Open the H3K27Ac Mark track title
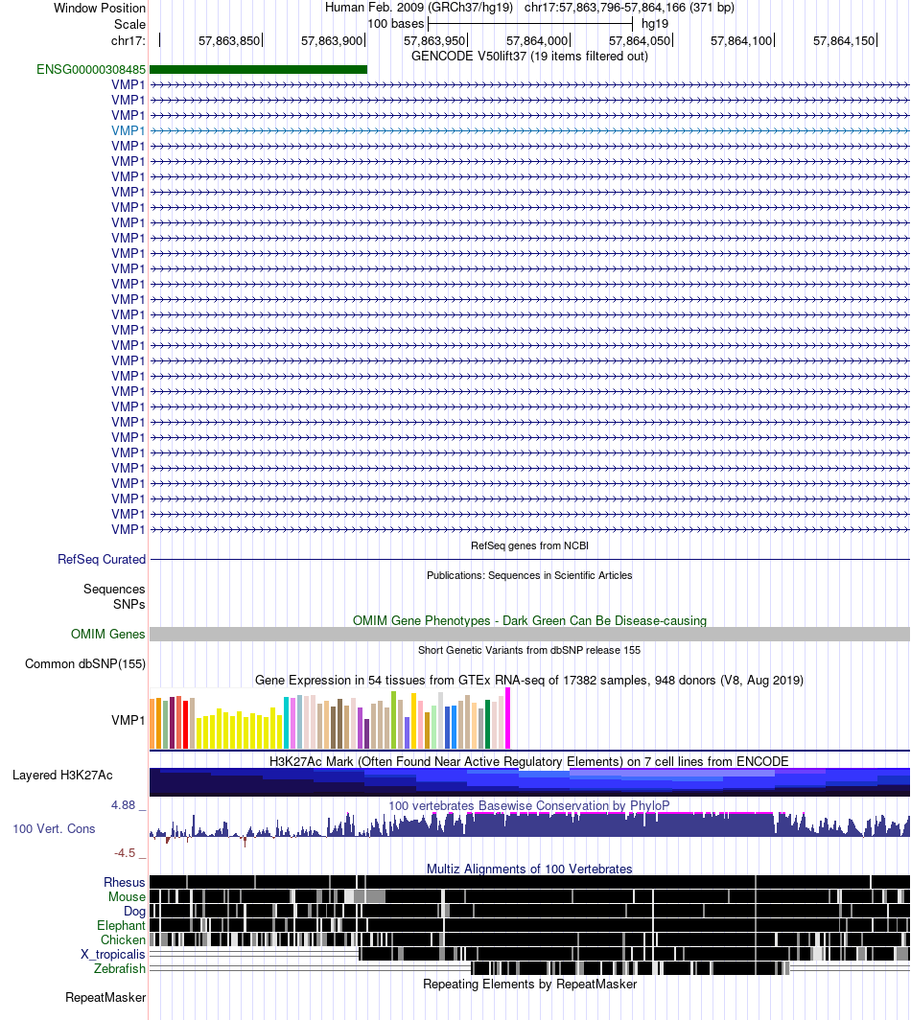Viewport: 911px width, 1020px height. click(529, 762)
